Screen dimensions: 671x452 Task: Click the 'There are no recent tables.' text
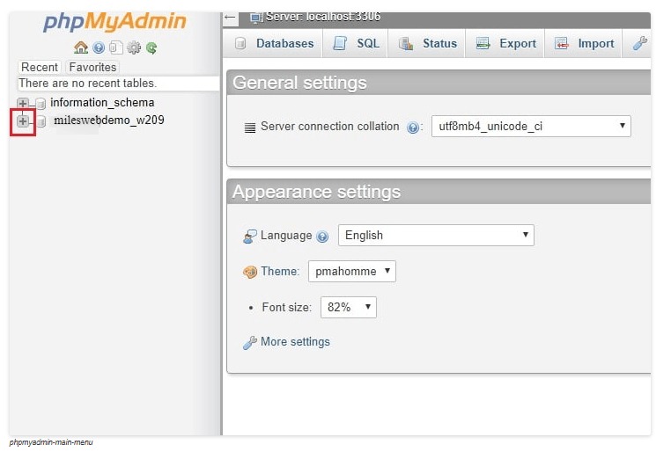click(x=88, y=83)
